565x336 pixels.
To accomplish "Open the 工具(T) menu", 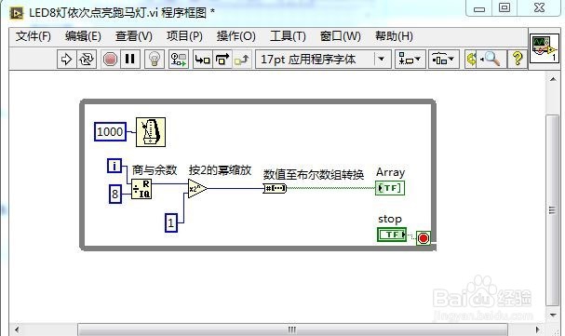I will point(288,36).
